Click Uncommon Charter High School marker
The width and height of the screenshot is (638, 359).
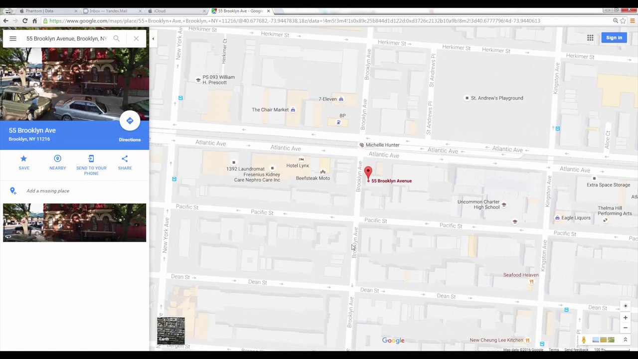click(504, 204)
